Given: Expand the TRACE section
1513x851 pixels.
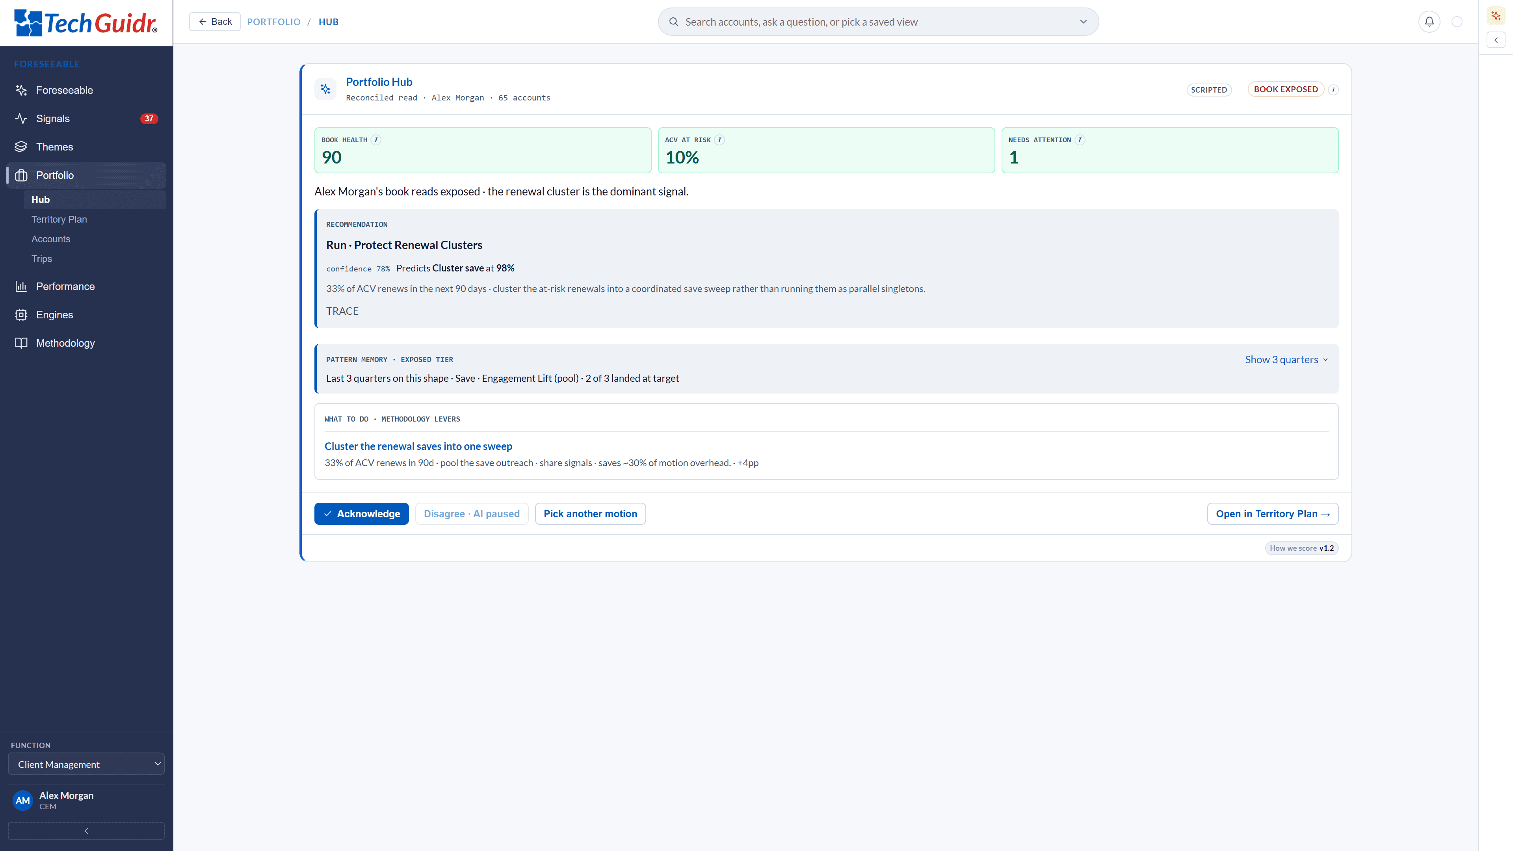Looking at the screenshot, I should (342, 311).
